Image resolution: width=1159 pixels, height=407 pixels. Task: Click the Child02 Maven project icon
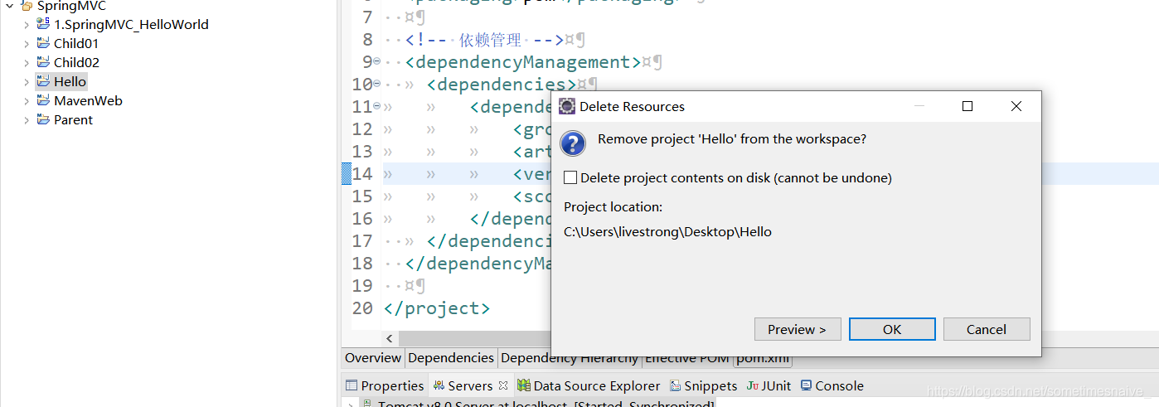click(x=43, y=62)
